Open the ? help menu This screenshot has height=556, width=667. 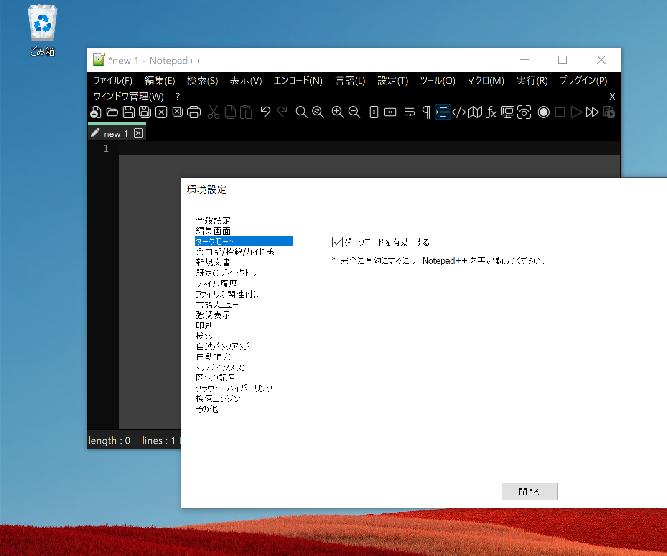tap(178, 96)
